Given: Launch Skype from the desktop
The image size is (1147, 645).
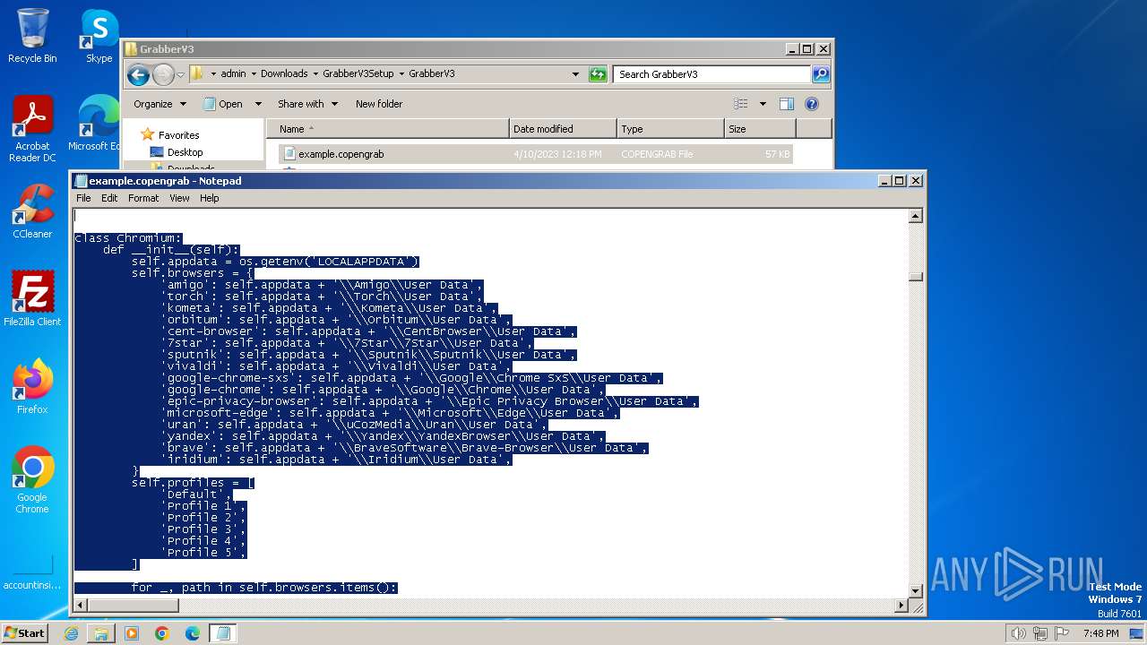Looking at the screenshot, I should tap(99, 36).
